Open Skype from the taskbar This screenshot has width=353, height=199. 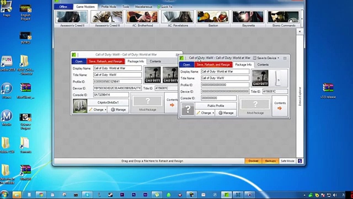click(x=87, y=195)
